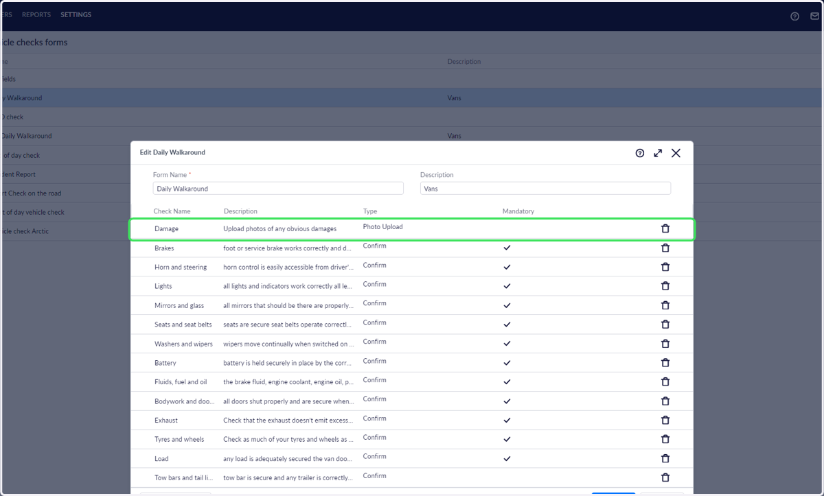The image size is (824, 496).
Task: Open help in Edit Daily Walkaround dialog
Action: [640, 153]
